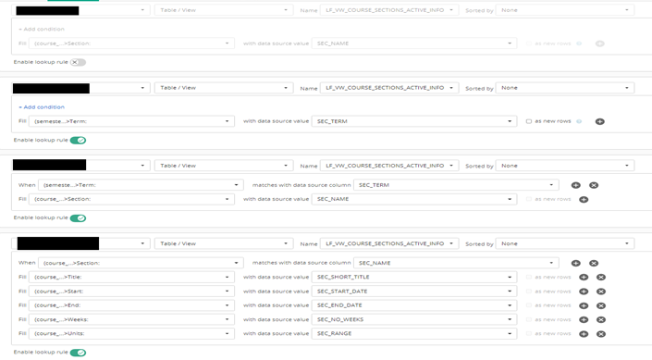The width and height of the screenshot is (652, 360).
Task: Open the Fill (course_...>Title: field dropdown
Action: (131, 278)
